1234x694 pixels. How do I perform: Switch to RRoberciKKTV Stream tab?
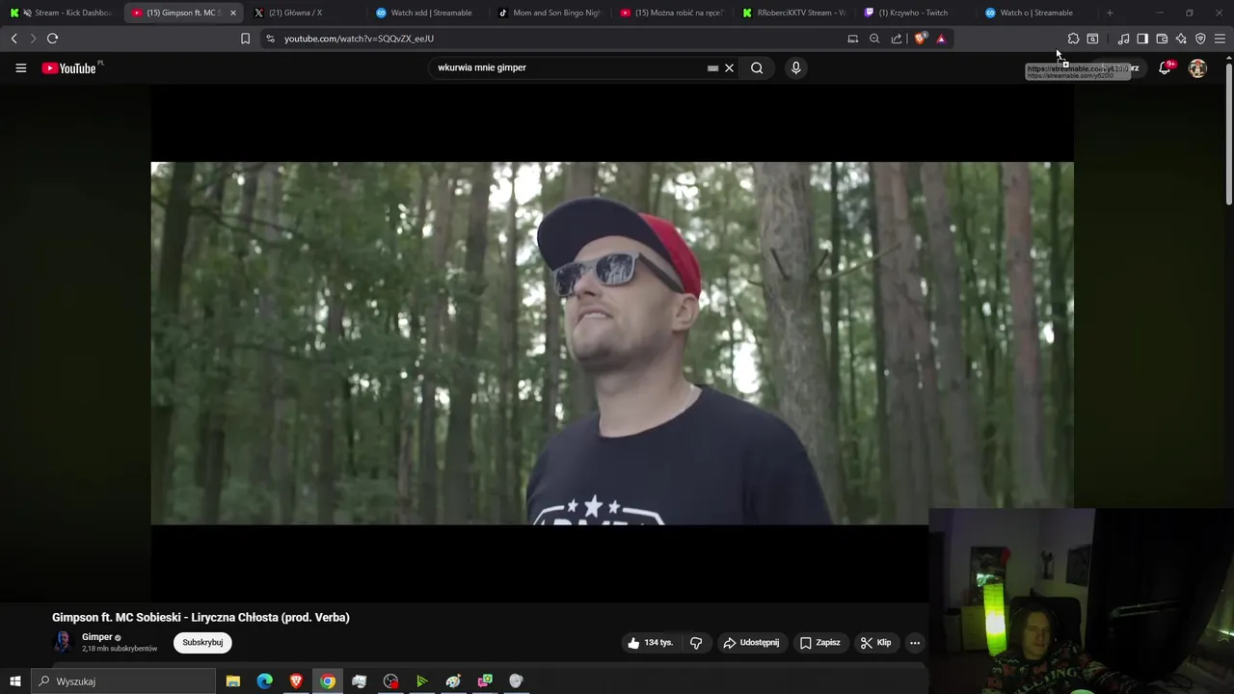tap(793, 13)
